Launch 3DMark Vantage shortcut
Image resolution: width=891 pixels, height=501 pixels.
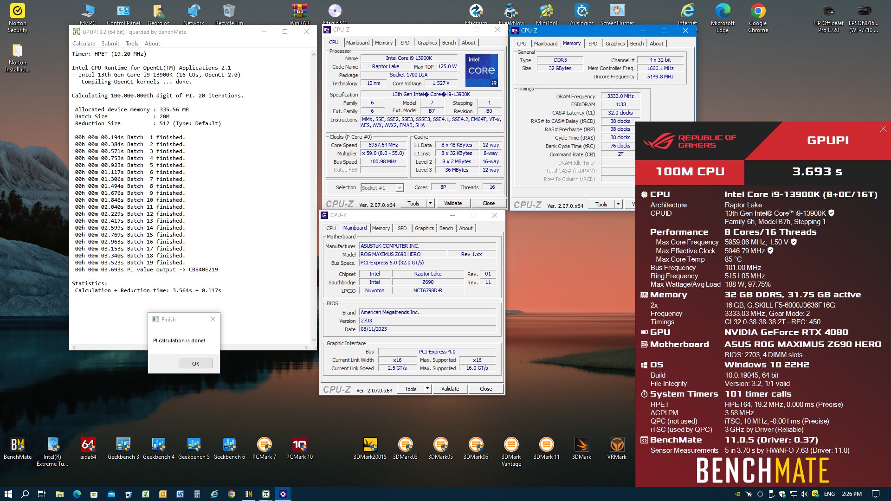511,451
